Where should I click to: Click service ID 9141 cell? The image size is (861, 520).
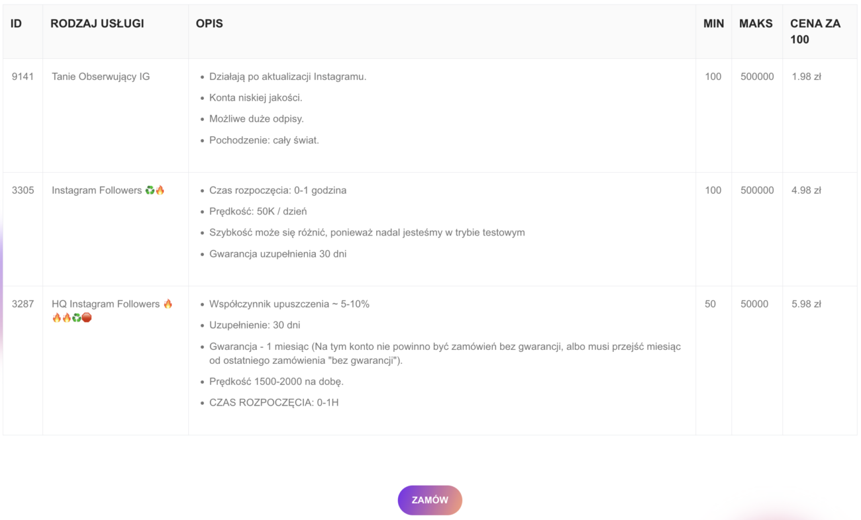coord(23,77)
